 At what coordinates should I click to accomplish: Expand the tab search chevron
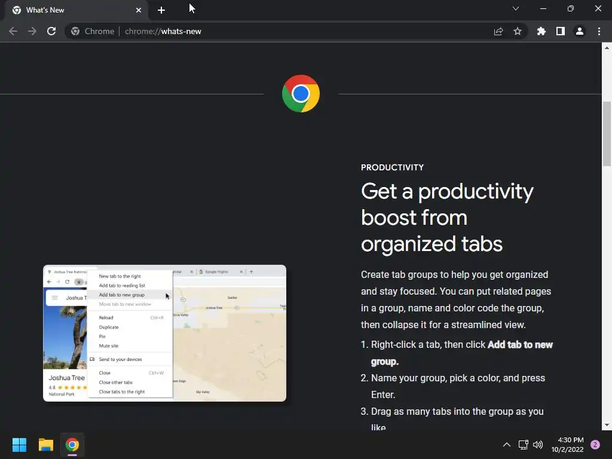click(516, 8)
